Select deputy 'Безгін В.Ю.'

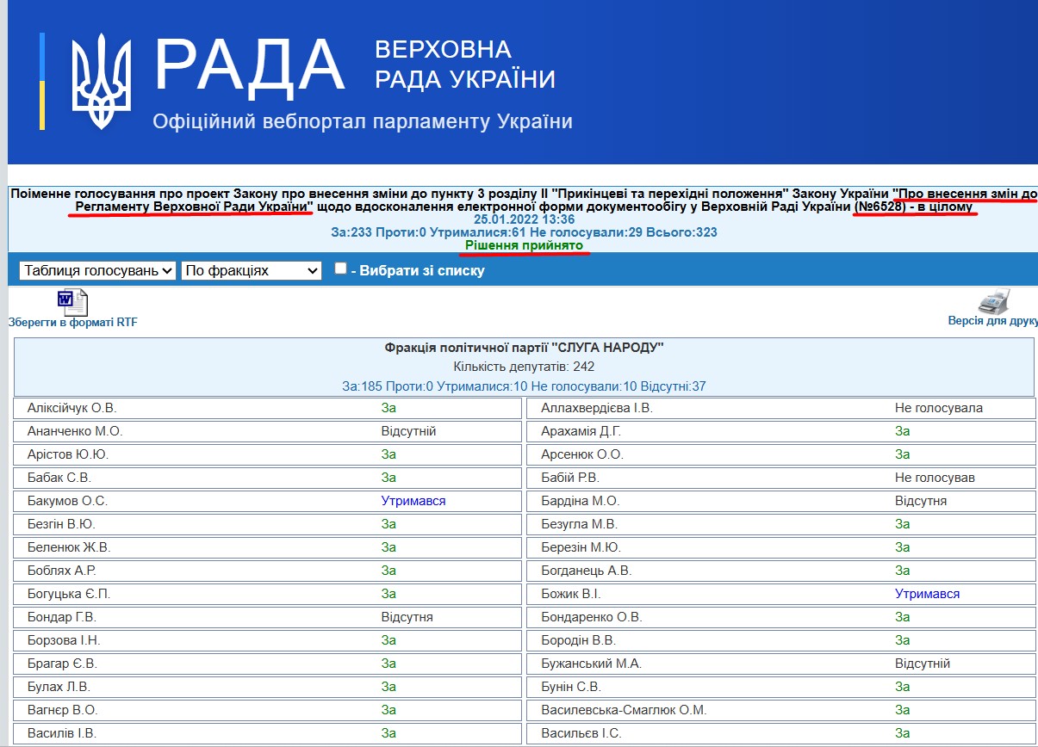pos(61,524)
